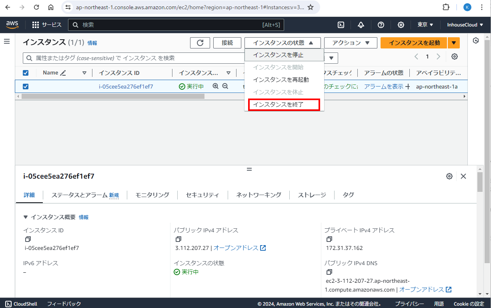Open the hamburger navigation menu
This screenshot has height=308, width=491.
point(7,41)
